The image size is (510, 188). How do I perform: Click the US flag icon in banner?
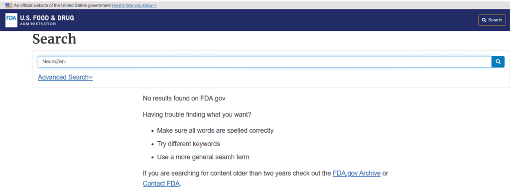point(9,5)
